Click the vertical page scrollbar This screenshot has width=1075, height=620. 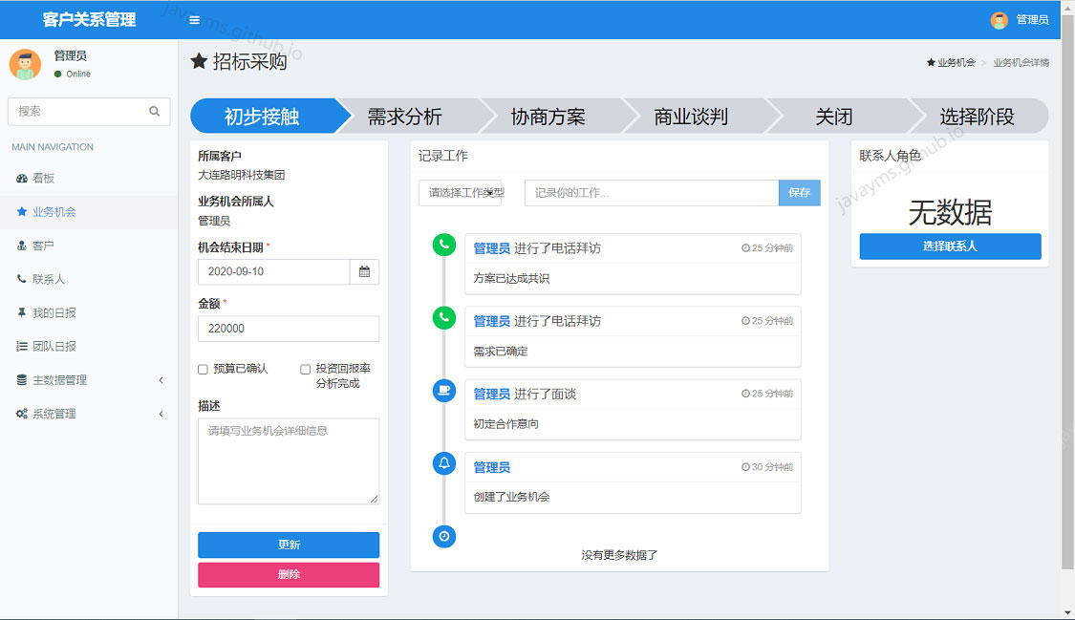[x=1067, y=291]
